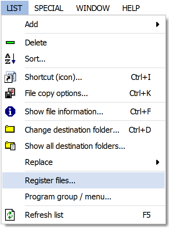Viewport: 169px width, 228px height.
Task: Choose Sort... from the menu
Action: coord(83,59)
